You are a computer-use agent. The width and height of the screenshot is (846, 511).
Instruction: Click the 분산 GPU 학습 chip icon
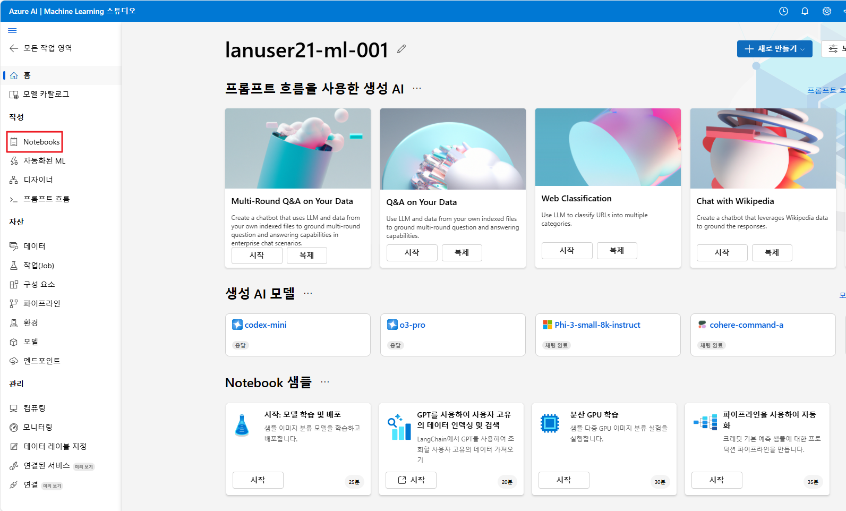[x=550, y=423]
